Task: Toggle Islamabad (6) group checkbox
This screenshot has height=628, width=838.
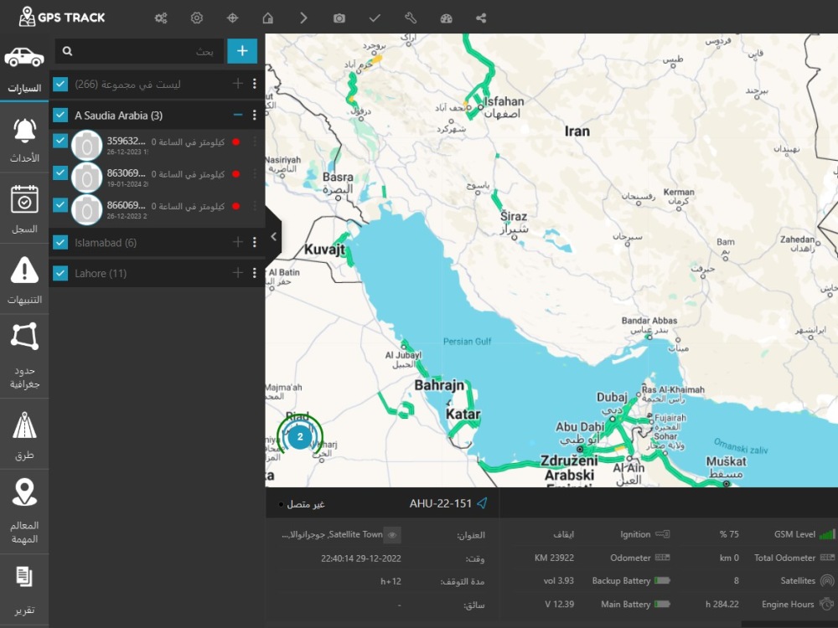Action: [60, 243]
